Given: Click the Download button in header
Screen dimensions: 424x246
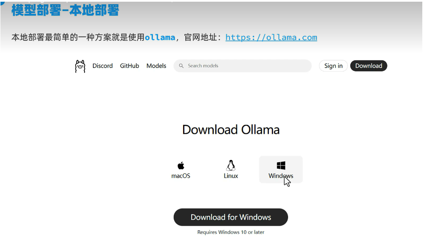Looking at the screenshot, I should [x=369, y=66].
